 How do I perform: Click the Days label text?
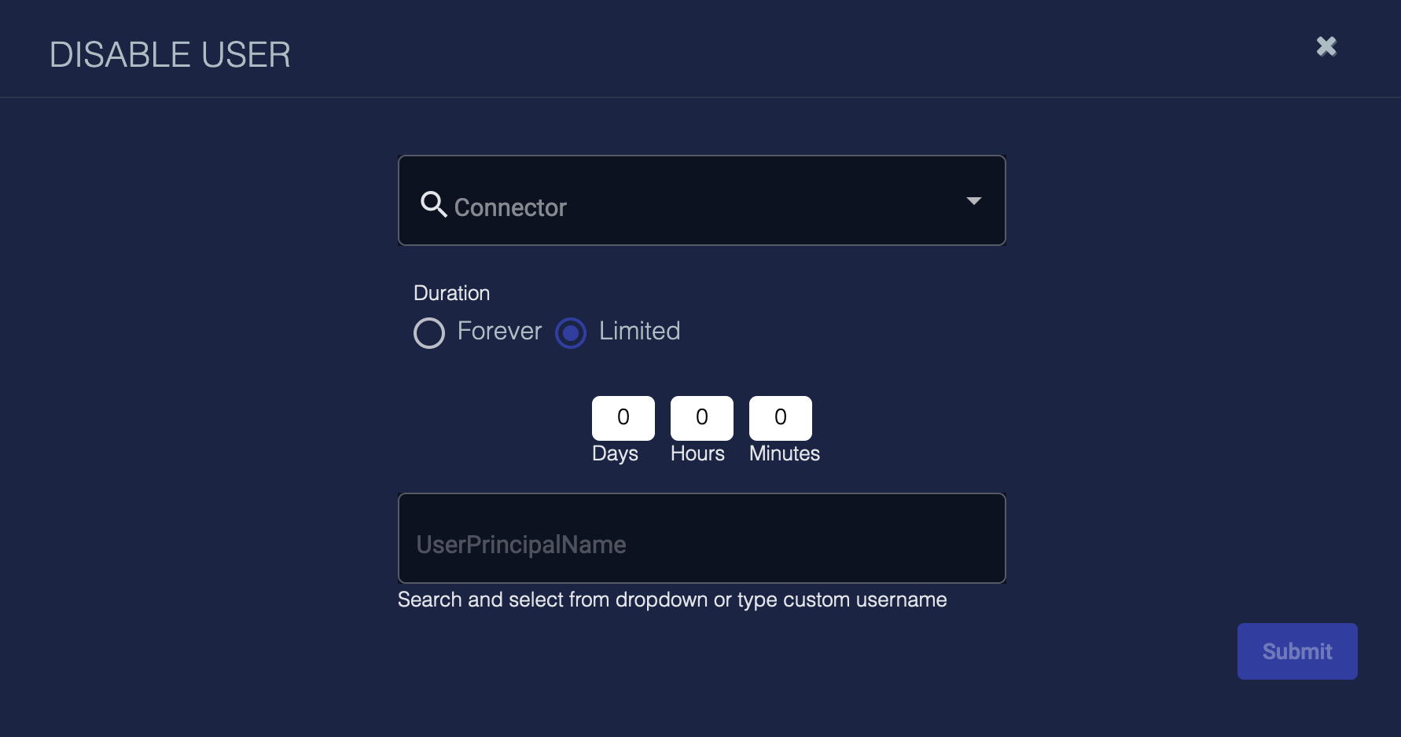615,453
